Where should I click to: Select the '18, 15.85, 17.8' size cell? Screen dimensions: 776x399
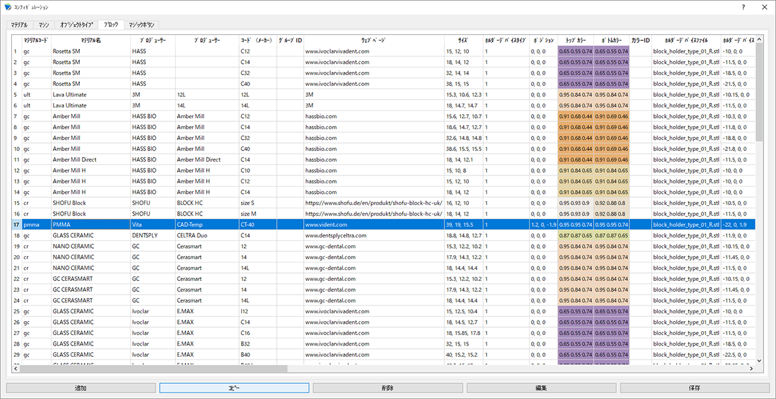click(x=464, y=334)
